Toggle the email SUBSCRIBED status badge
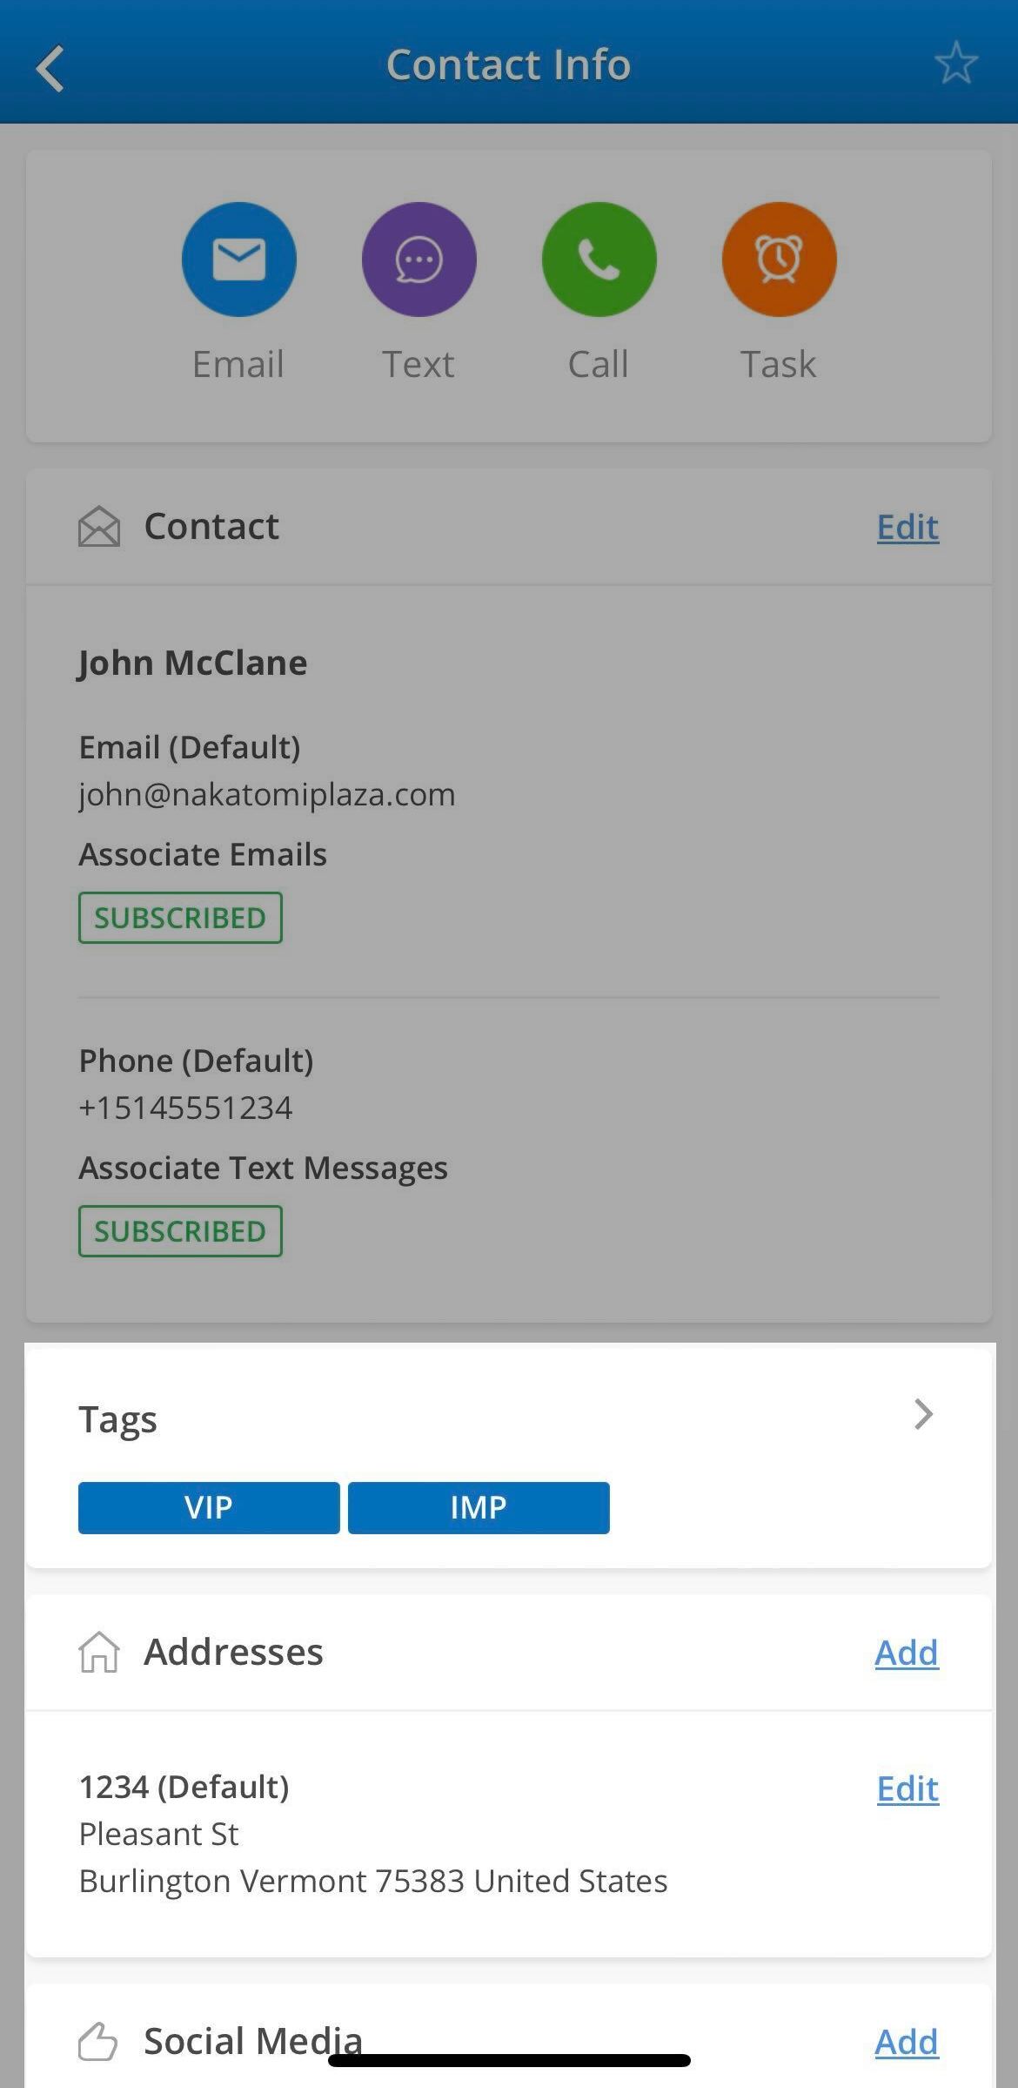 (180, 918)
